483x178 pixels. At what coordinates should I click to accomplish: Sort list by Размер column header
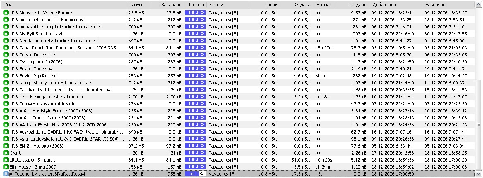click(137, 4)
